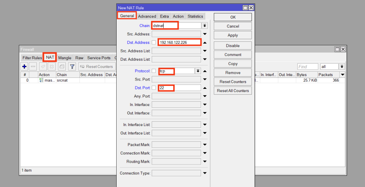Toggle the Protocol invert checkbox
The image size is (365, 187).
point(154,71)
